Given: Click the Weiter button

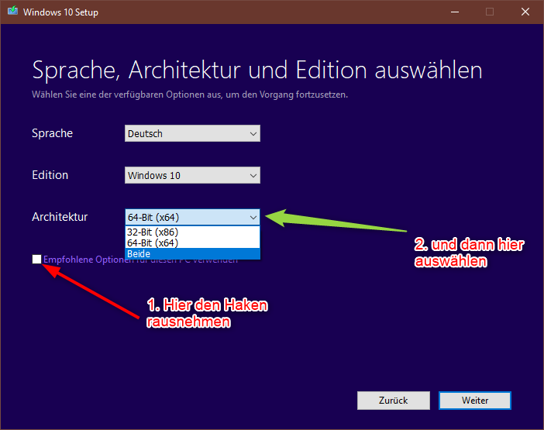Looking at the screenshot, I should (x=474, y=401).
